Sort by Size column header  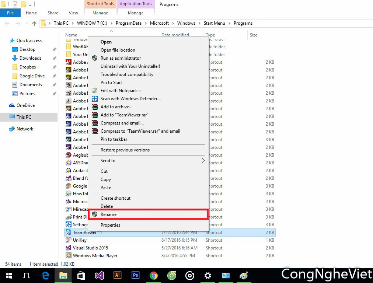254,35
